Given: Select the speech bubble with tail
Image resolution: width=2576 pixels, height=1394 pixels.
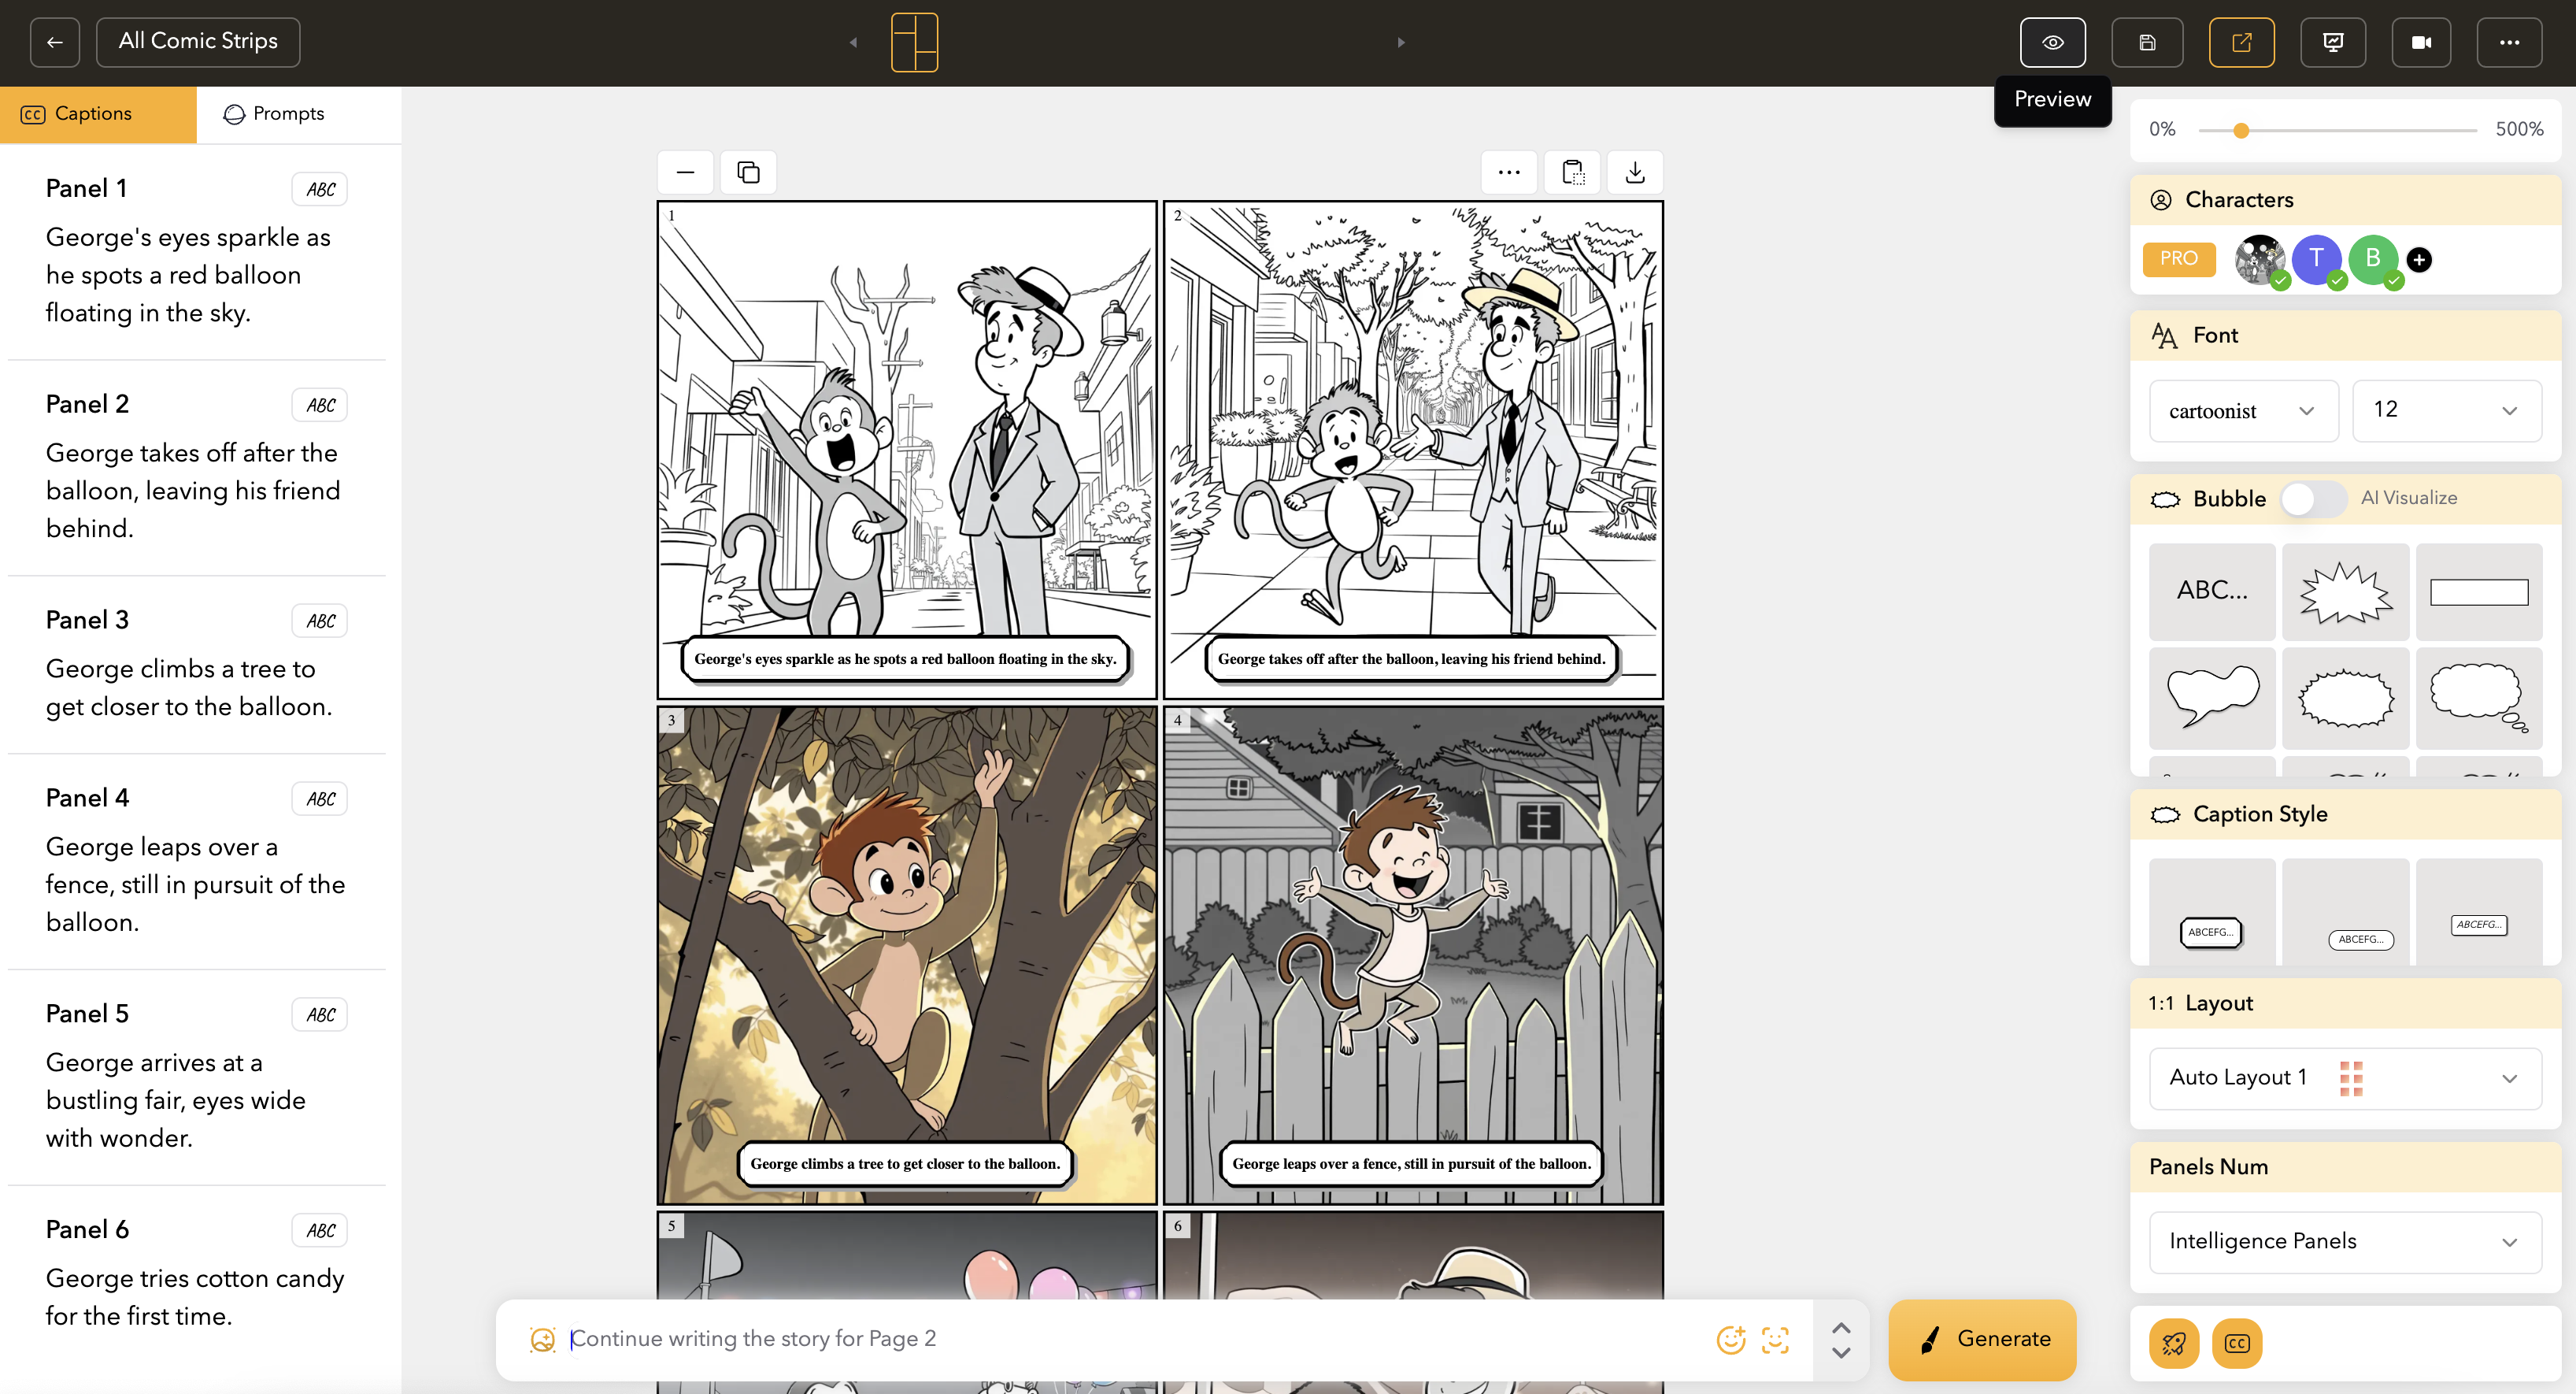Looking at the screenshot, I should 2212,698.
